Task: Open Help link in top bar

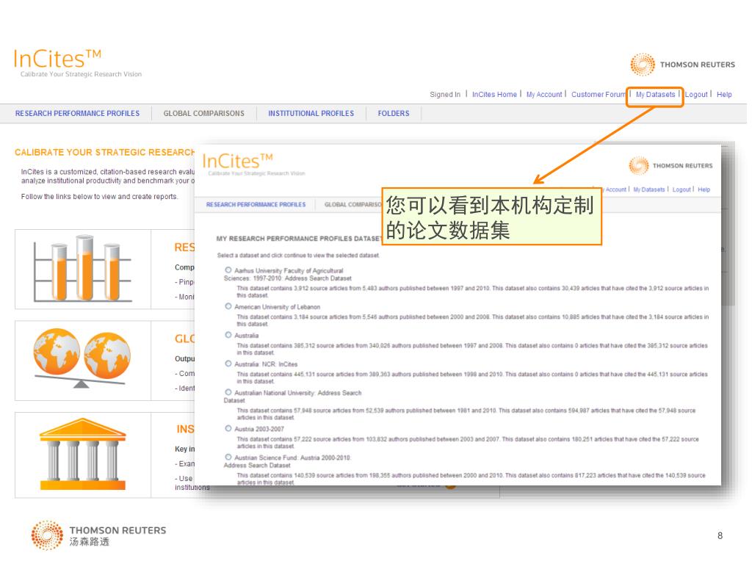Action: coord(724,95)
